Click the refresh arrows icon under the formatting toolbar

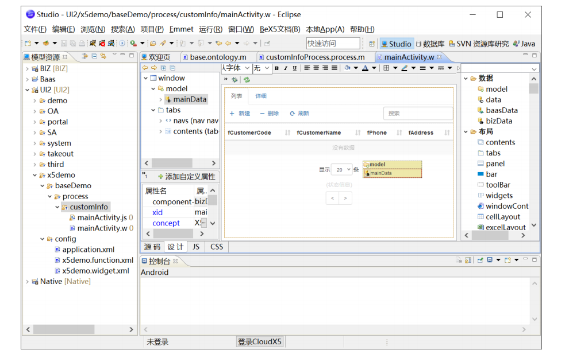click(248, 80)
